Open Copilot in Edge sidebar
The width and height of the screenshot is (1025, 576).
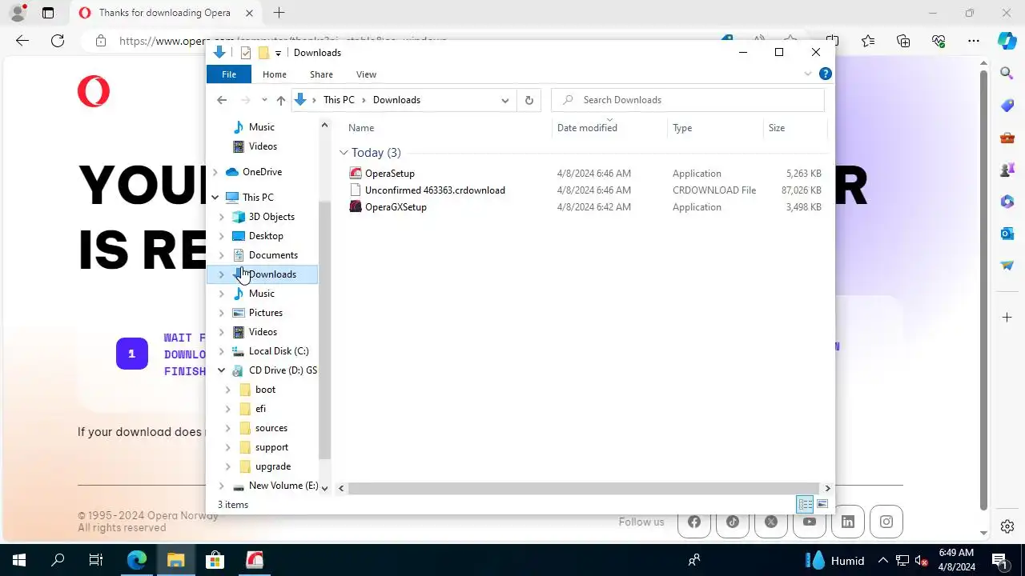1007,41
